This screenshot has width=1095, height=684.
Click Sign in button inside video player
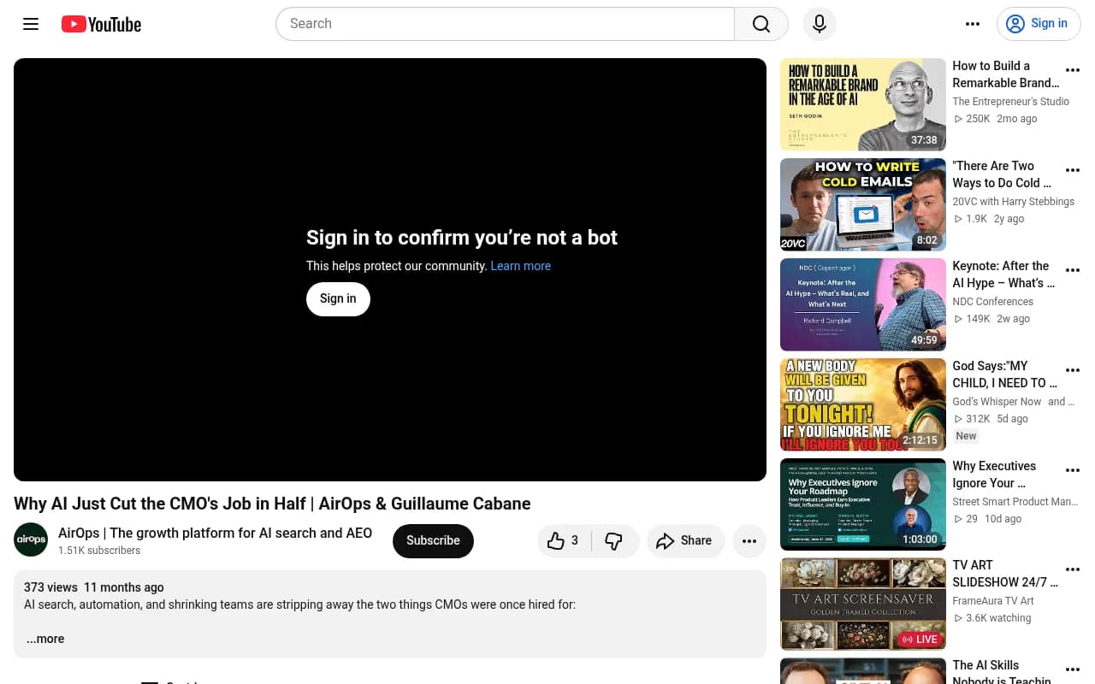(x=338, y=299)
